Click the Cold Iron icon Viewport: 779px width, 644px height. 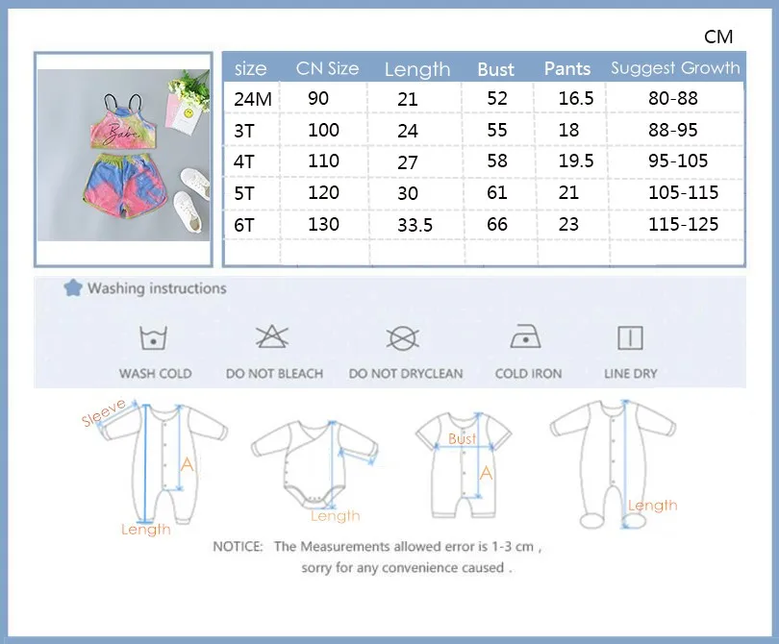point(526,336)
